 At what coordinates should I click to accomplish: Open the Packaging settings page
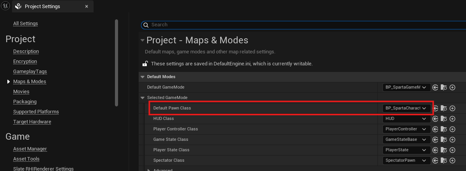click(x=25, y=102)
